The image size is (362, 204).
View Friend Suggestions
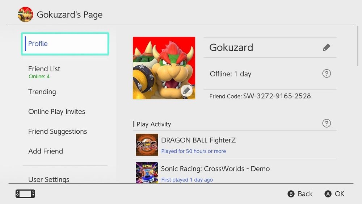[x=58, y=132]
